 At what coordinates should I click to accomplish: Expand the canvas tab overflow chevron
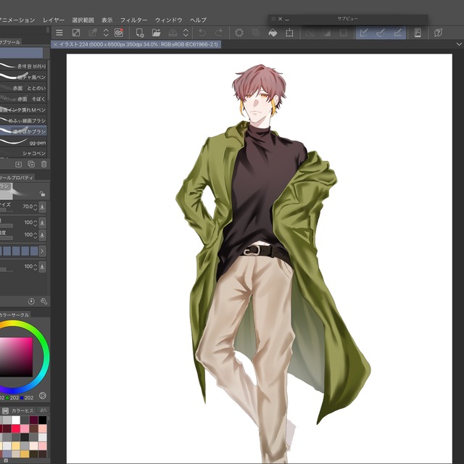(459, 45)
